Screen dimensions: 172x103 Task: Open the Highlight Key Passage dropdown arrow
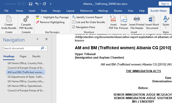click(x=41, y=17)
